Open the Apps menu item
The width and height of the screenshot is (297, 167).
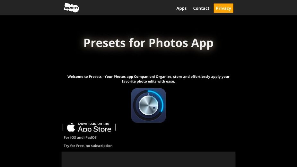pyautogui.click(x=181, y=8)
